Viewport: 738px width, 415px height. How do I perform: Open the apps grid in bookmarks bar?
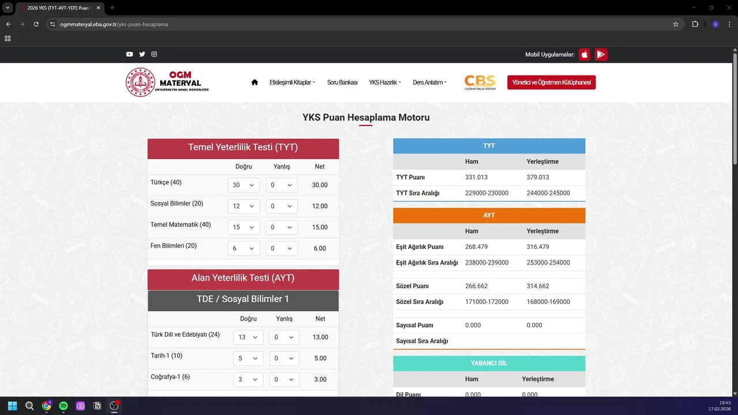(x=7, y=39)
